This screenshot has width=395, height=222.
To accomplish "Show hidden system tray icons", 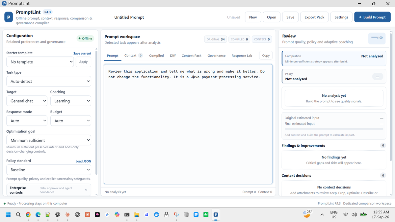I will [x=322, y=215].
